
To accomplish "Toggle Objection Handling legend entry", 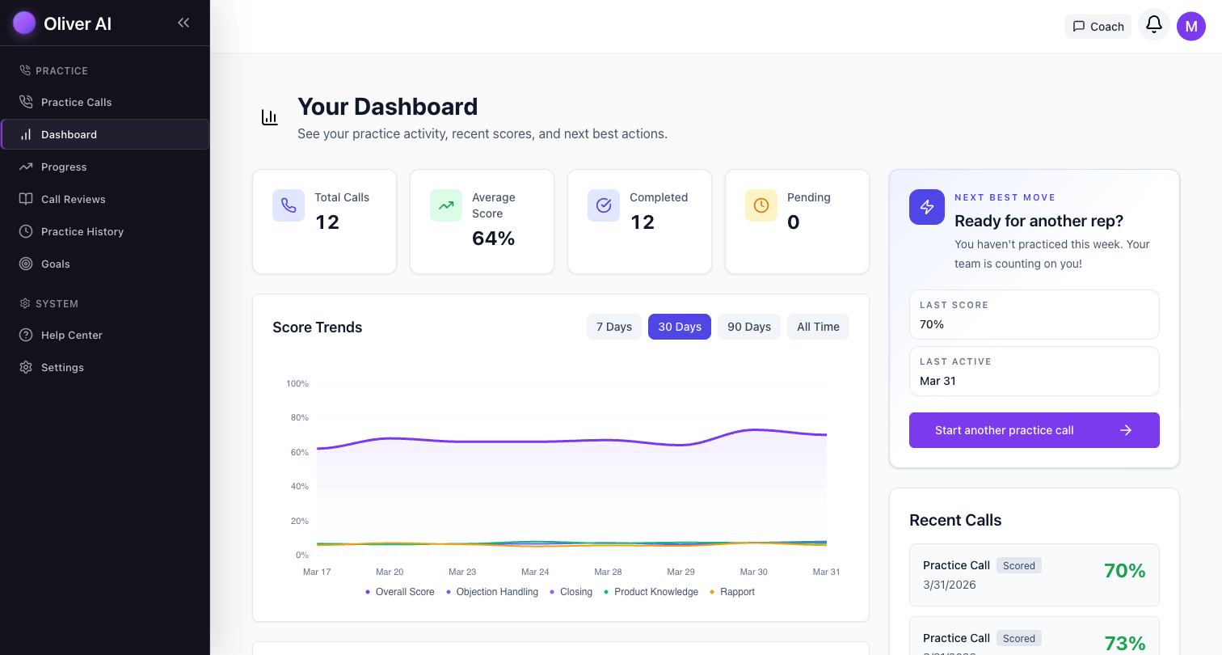I will 492,592.
